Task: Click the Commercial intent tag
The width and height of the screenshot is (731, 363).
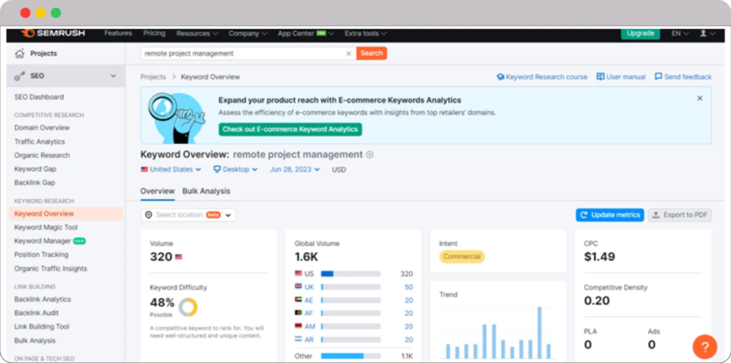Action: pyautogui.click(x=462, y=256)
